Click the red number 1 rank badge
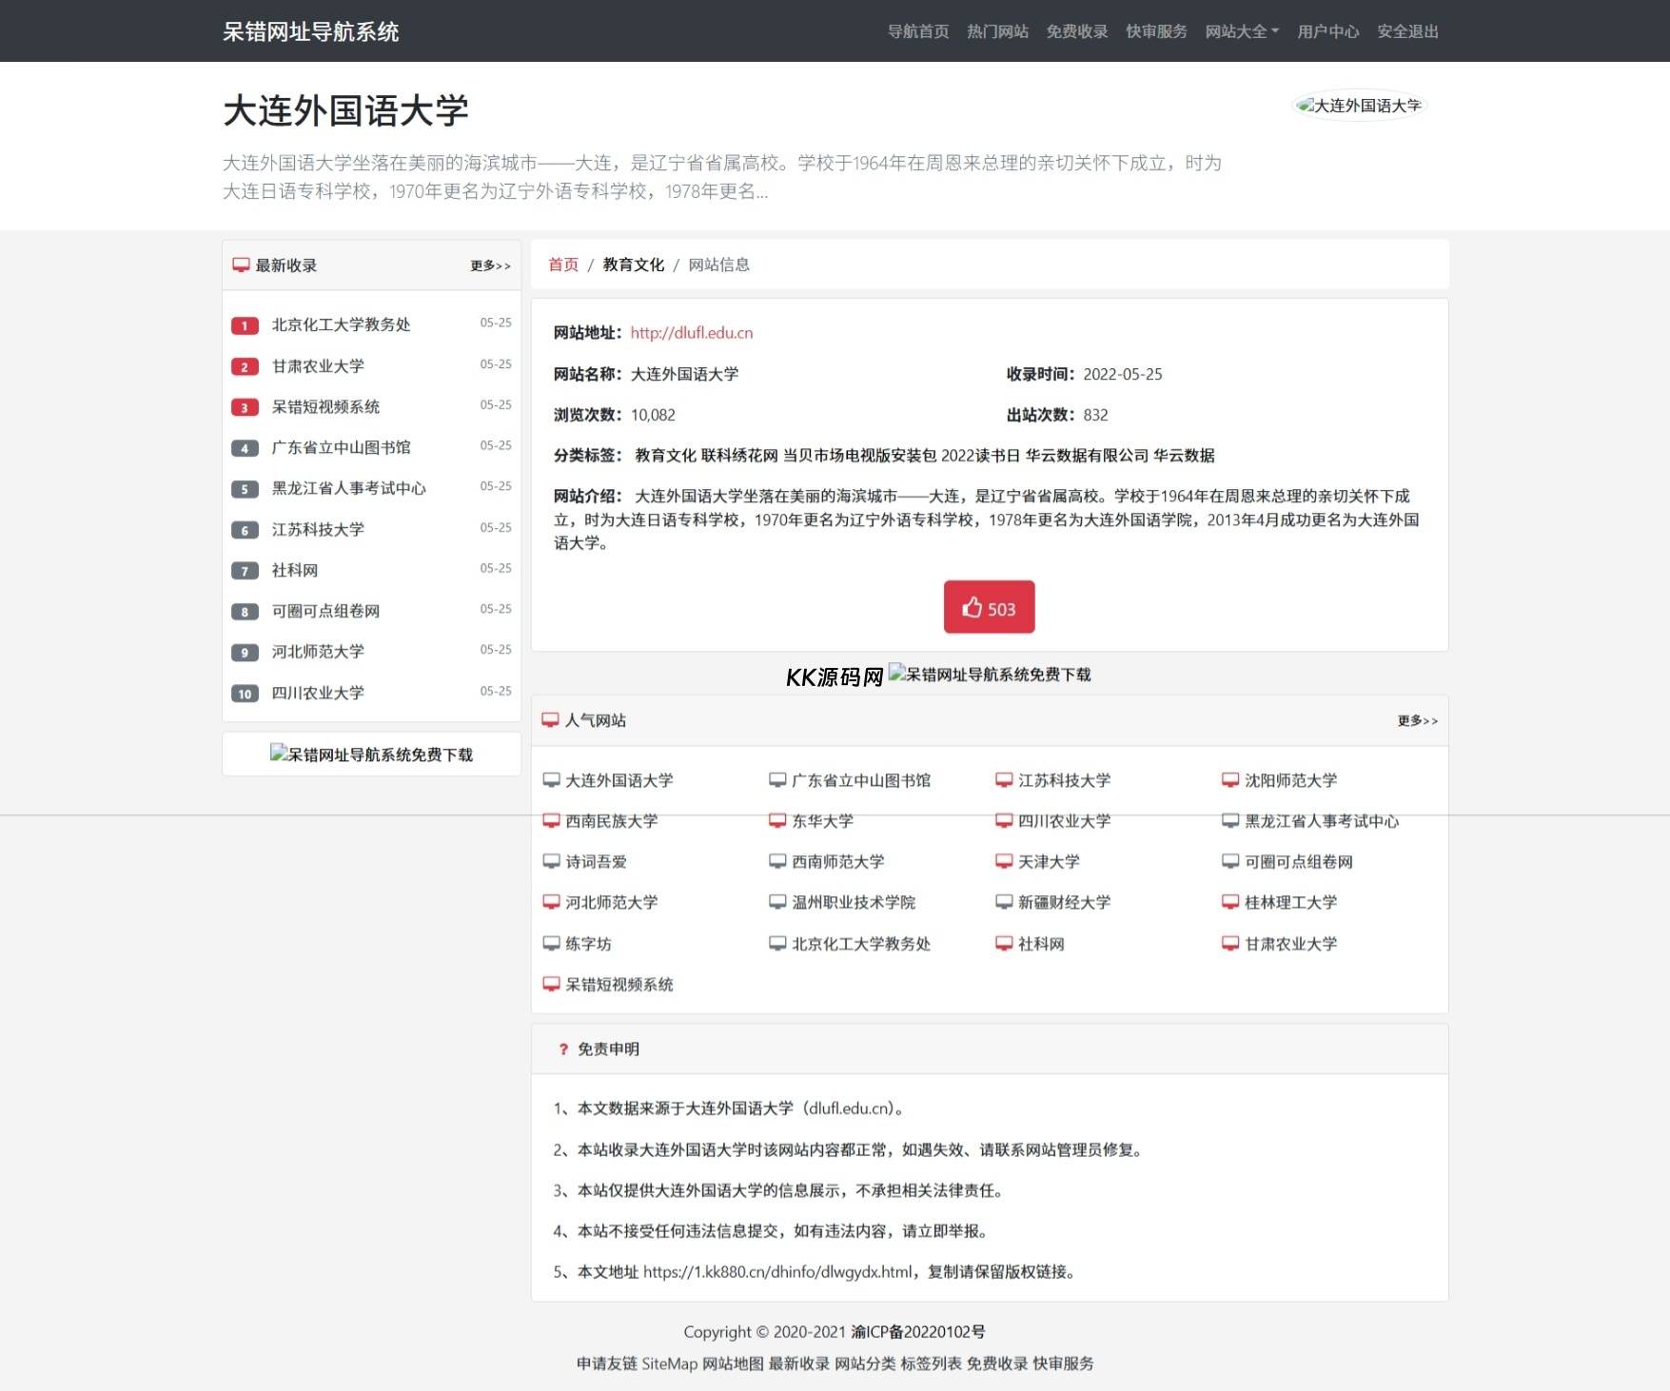1670x1391 pixels. point(245,325)
